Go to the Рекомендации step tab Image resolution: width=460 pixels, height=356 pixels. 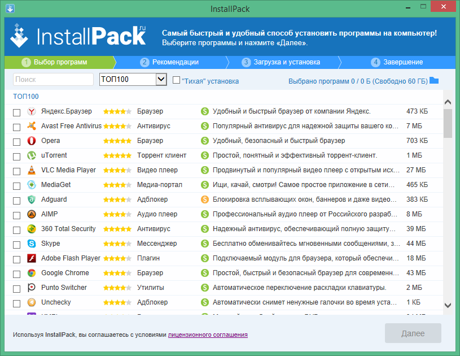[x=169, y=62]
